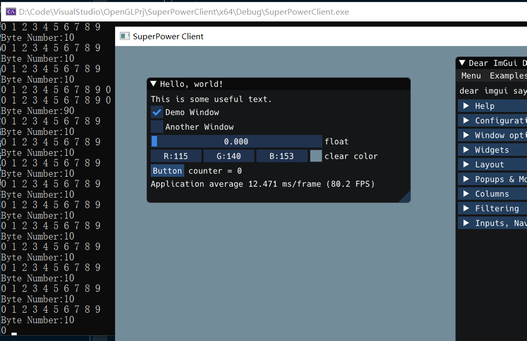Click the SuperPower Client title text

[168, 36]
